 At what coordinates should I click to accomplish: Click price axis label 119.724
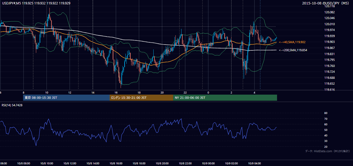tap(329, 72)
